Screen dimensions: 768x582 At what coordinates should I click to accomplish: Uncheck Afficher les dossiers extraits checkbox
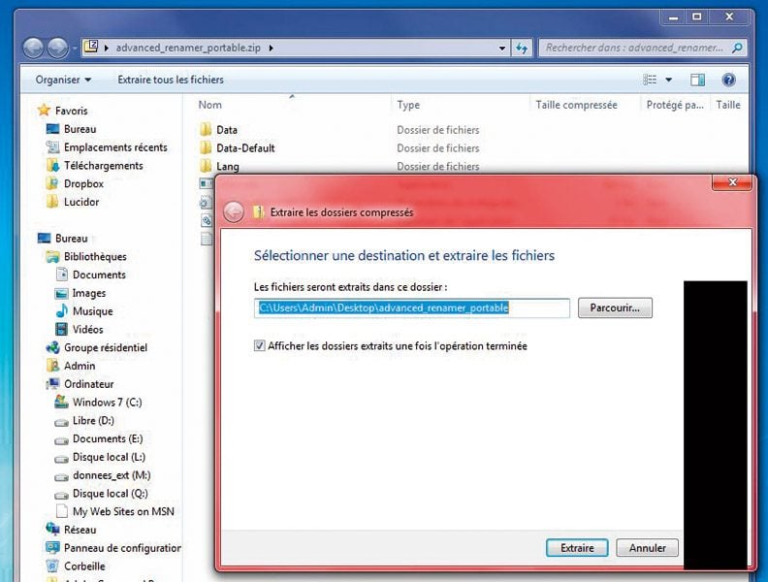tap(259, 345)
